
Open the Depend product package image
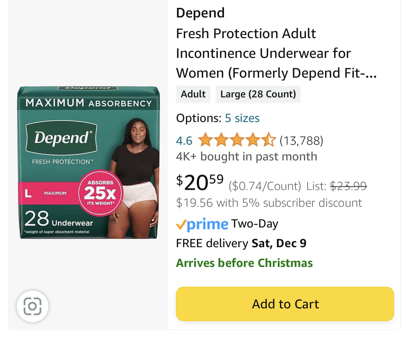coord(88,162)
